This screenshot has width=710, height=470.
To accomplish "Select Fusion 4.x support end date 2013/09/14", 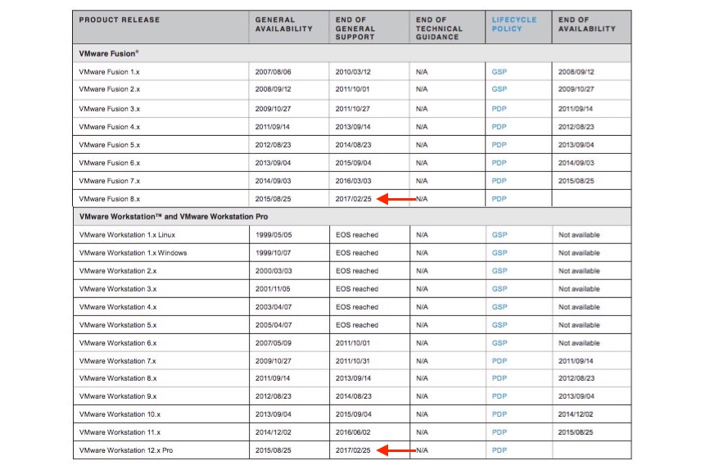I will 353,127.
